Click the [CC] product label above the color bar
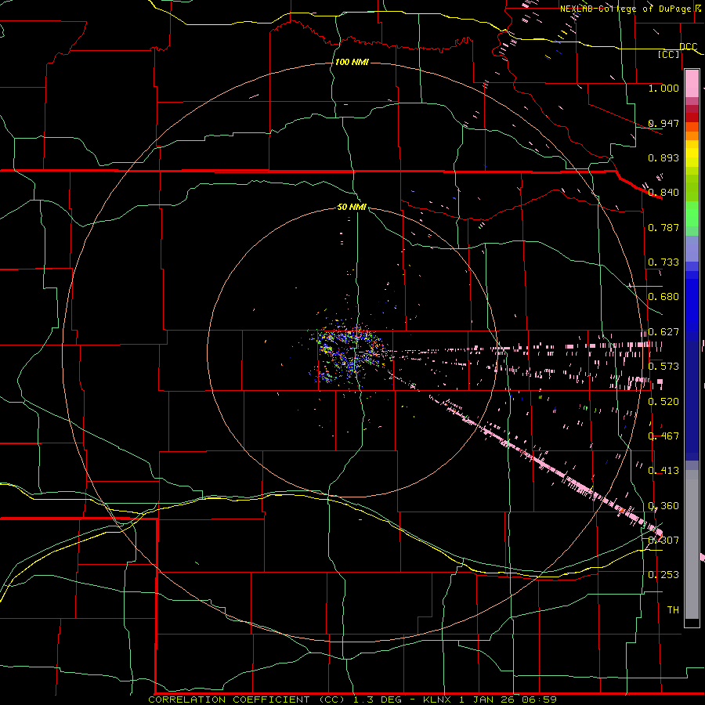This screenshot has height=705, width=705. 669,54
